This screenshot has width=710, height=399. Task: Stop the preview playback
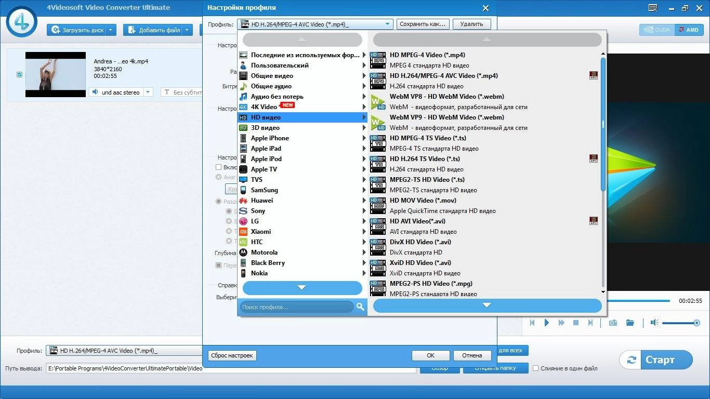pos(576,323)
